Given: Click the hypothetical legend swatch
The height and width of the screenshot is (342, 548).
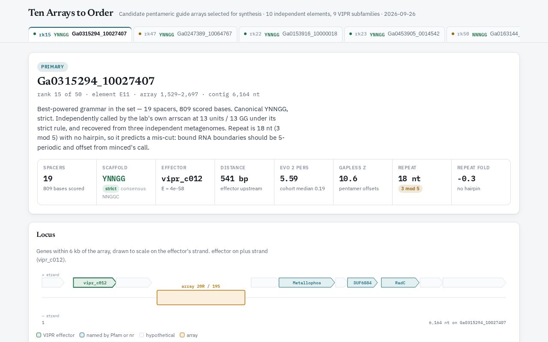Looking at the screenshot, I should pyautogui.click(x=142, y=335).
